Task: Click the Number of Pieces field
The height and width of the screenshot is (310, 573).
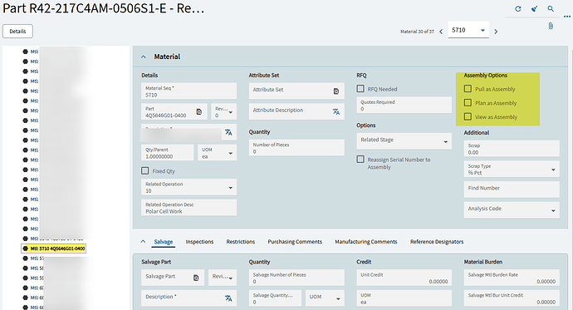Action: pyautogui.click(x=296, y=148)
